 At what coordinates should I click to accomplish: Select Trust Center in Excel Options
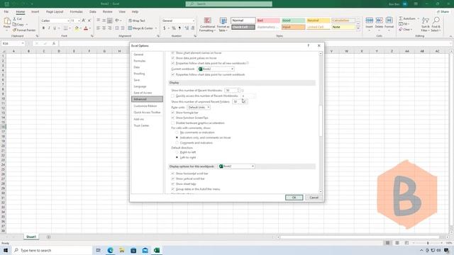point(141,125)
